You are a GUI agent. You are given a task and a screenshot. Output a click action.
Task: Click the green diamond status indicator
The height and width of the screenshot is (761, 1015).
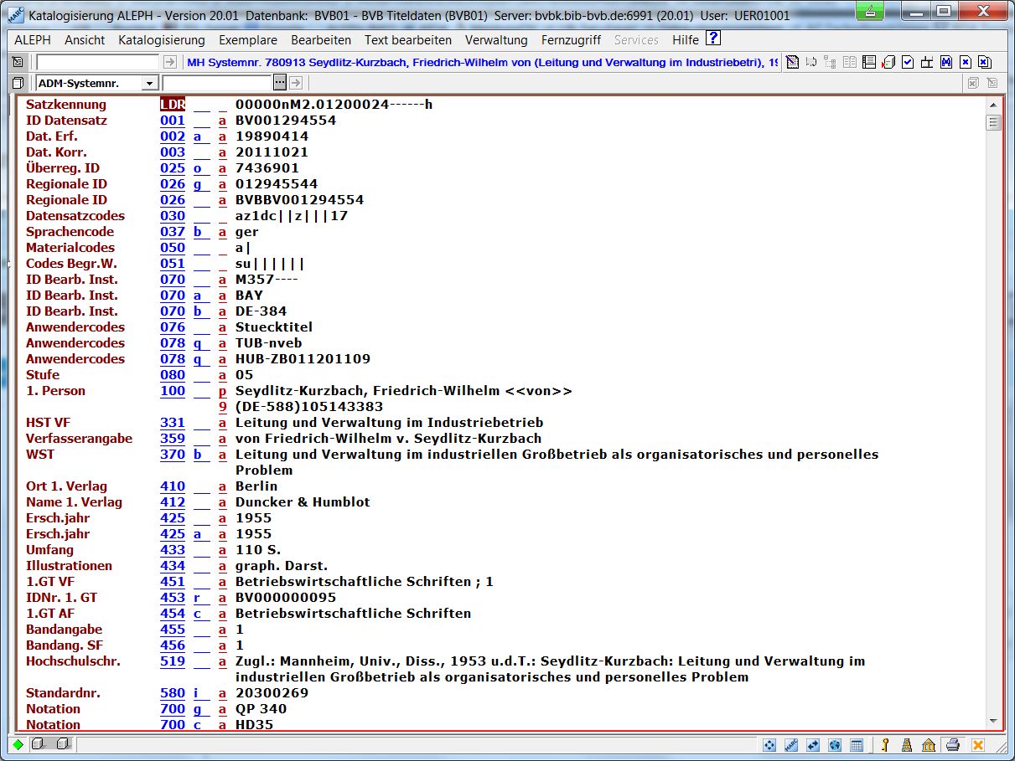point(18,744)
